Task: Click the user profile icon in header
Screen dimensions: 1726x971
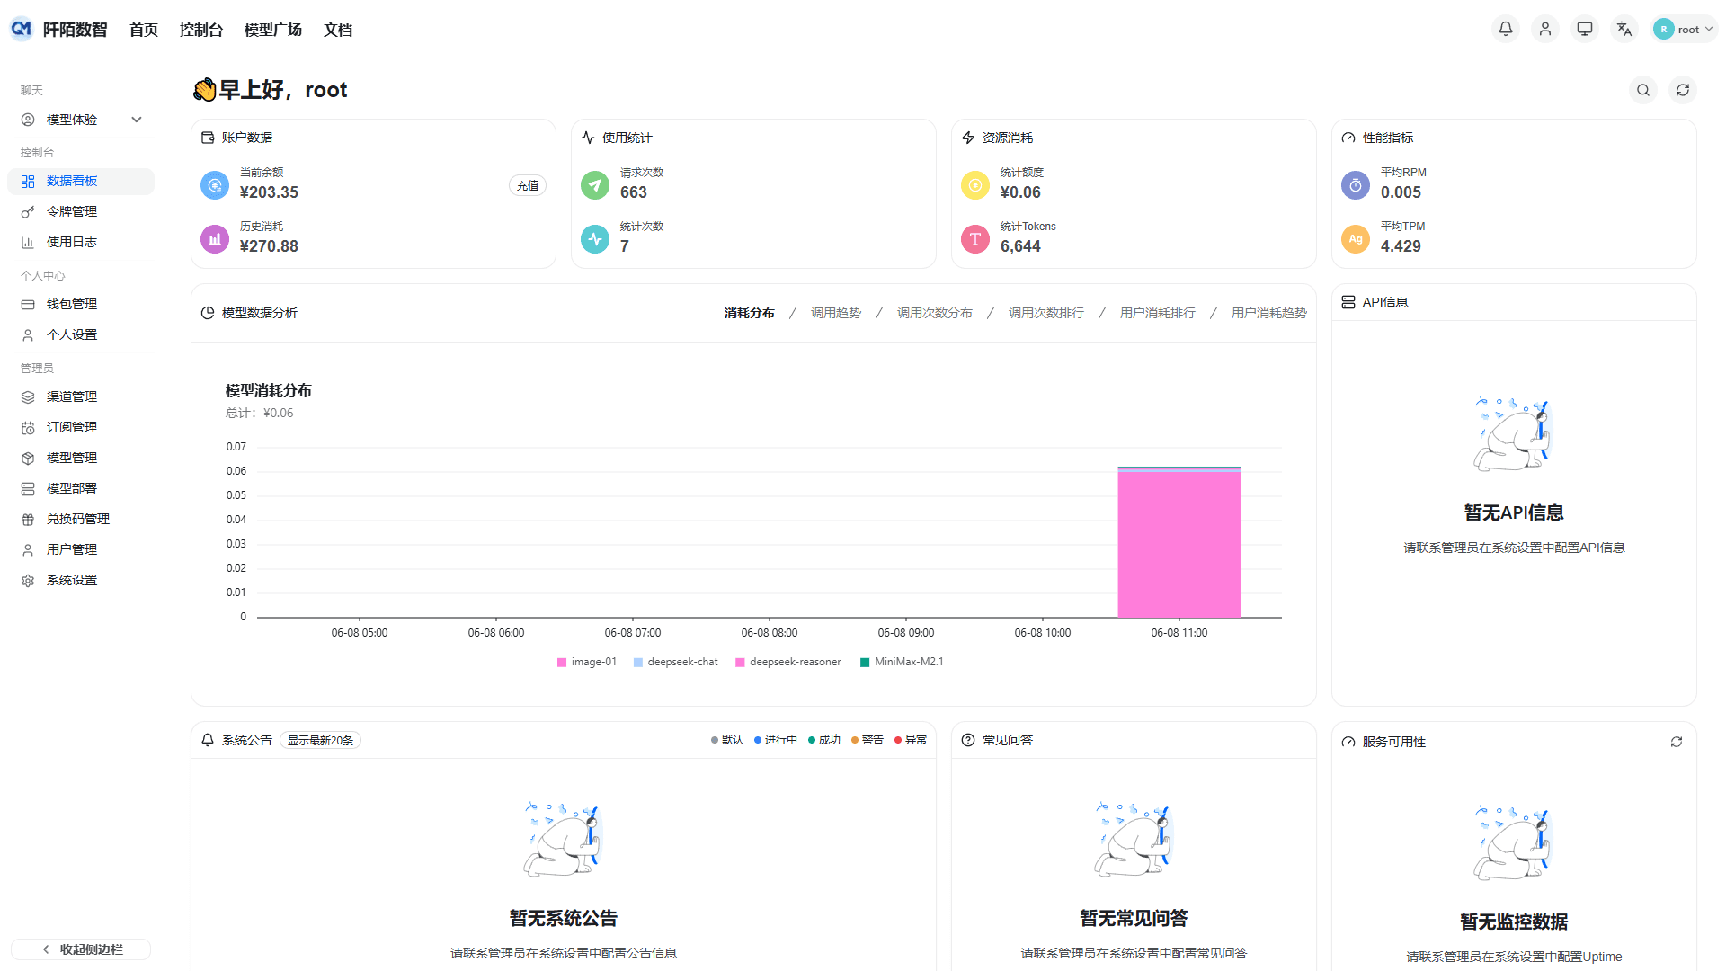Action: pos(1545,29)
